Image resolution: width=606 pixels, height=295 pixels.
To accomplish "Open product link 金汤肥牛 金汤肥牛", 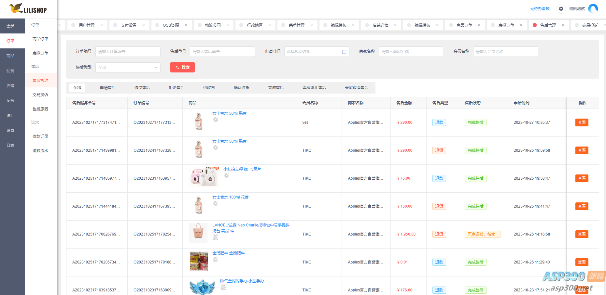I will [228, 253].
